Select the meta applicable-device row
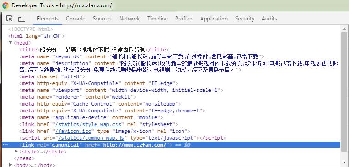Screen dimensions: 349x167 91,117
